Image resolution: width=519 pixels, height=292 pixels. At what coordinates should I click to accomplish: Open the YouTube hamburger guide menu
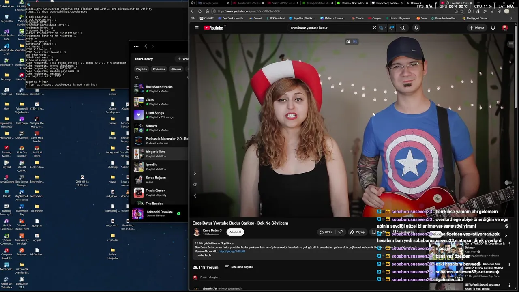click(197, 28)
